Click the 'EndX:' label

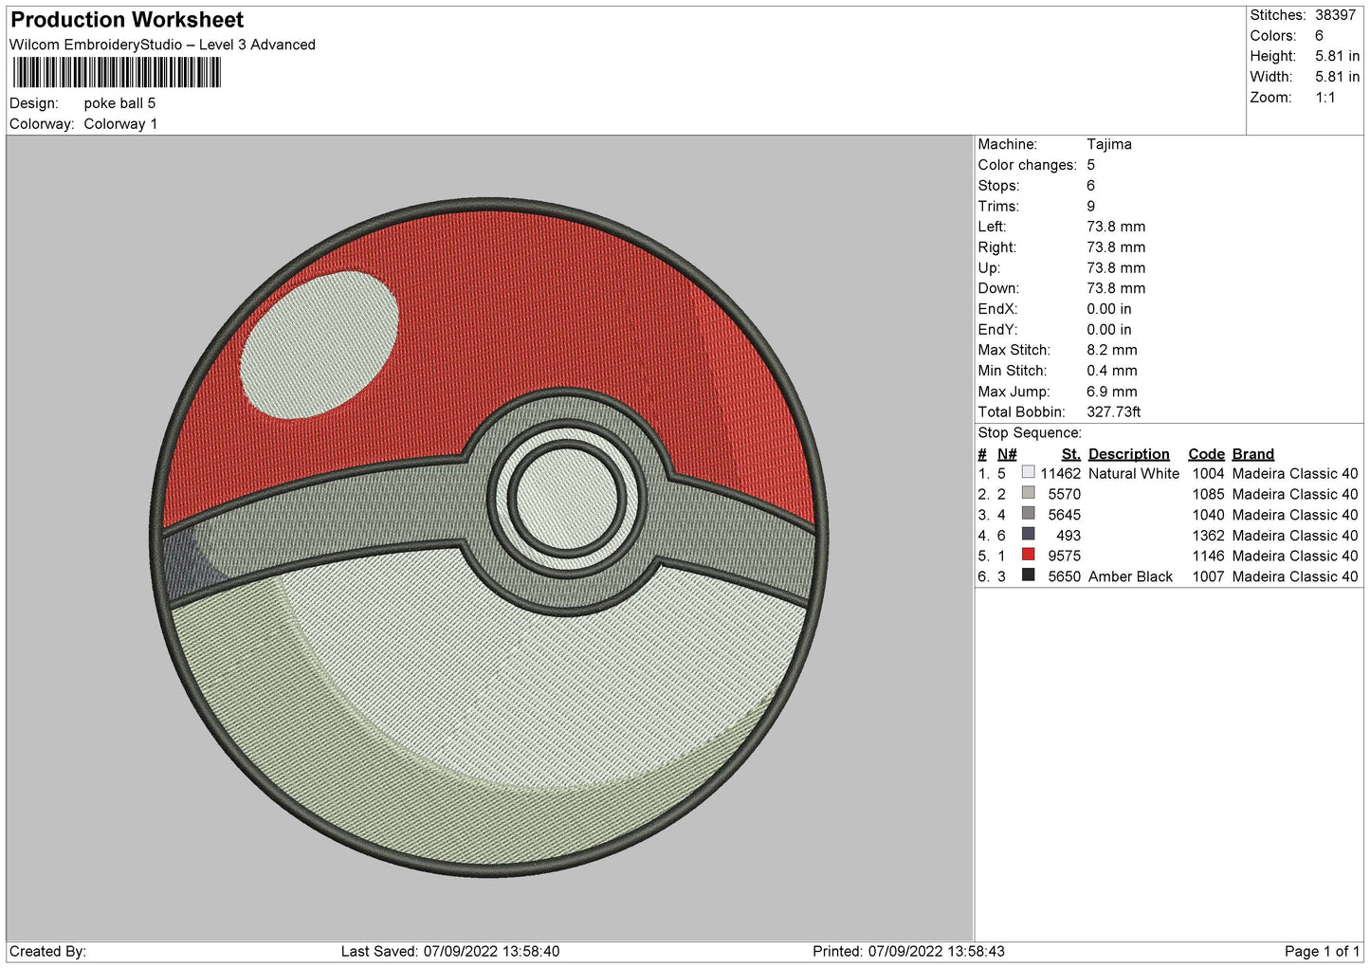click(x=997, y=309)
